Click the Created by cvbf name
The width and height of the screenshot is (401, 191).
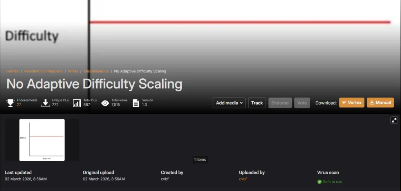point(165,179)
